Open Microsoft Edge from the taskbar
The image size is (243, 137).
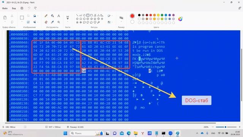pos(129,133)
